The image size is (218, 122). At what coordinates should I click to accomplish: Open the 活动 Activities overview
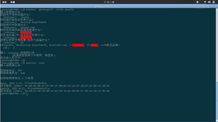(x=4, y=2)
